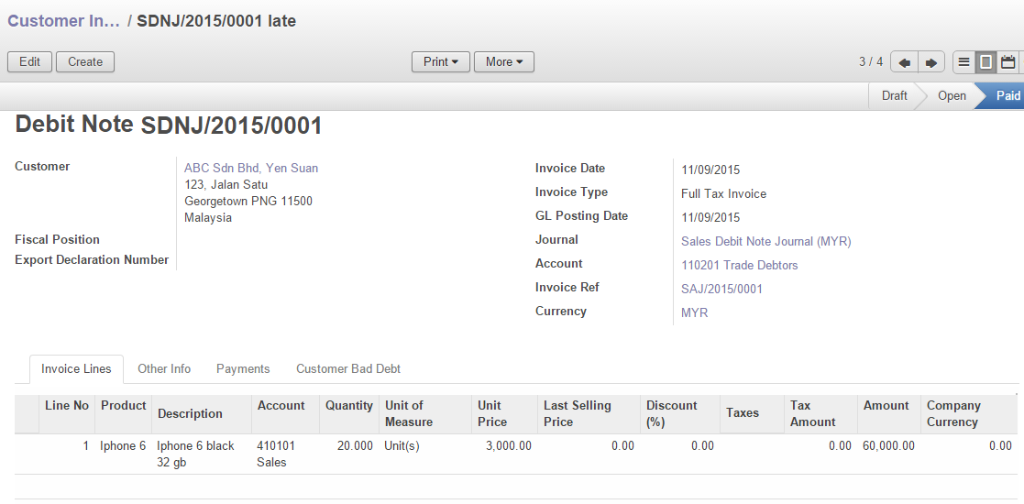Click the 3,000.00 unit price cell
1024x504 pixels.
(509, 446)
